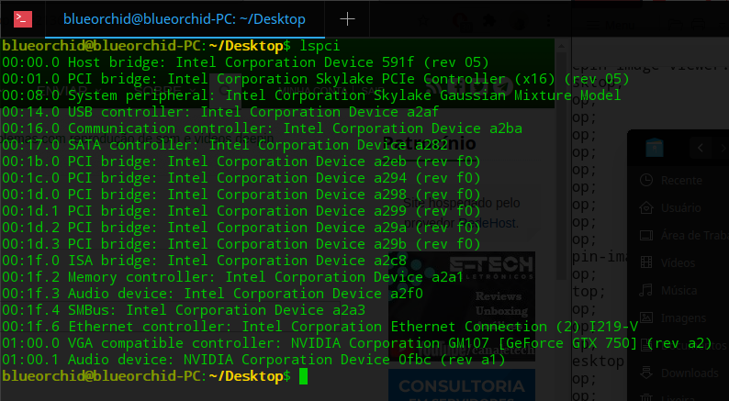
Task: Click the terminal app icon in title bar
Action: pos(23,19)
